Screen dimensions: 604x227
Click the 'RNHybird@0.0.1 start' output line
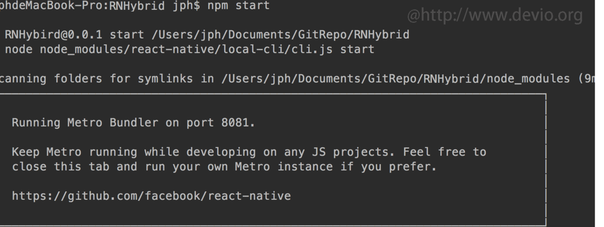click(207, 35)
